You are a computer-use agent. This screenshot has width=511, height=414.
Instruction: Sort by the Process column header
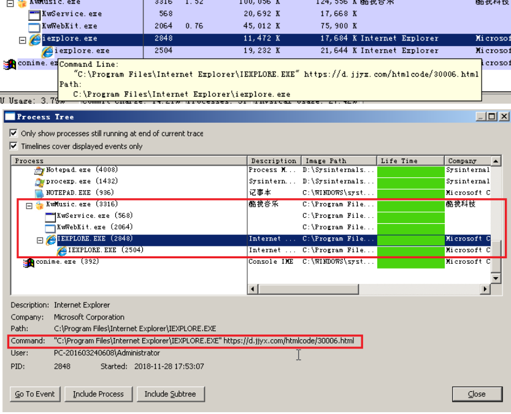pyautogui.click(x=129, y=161)
